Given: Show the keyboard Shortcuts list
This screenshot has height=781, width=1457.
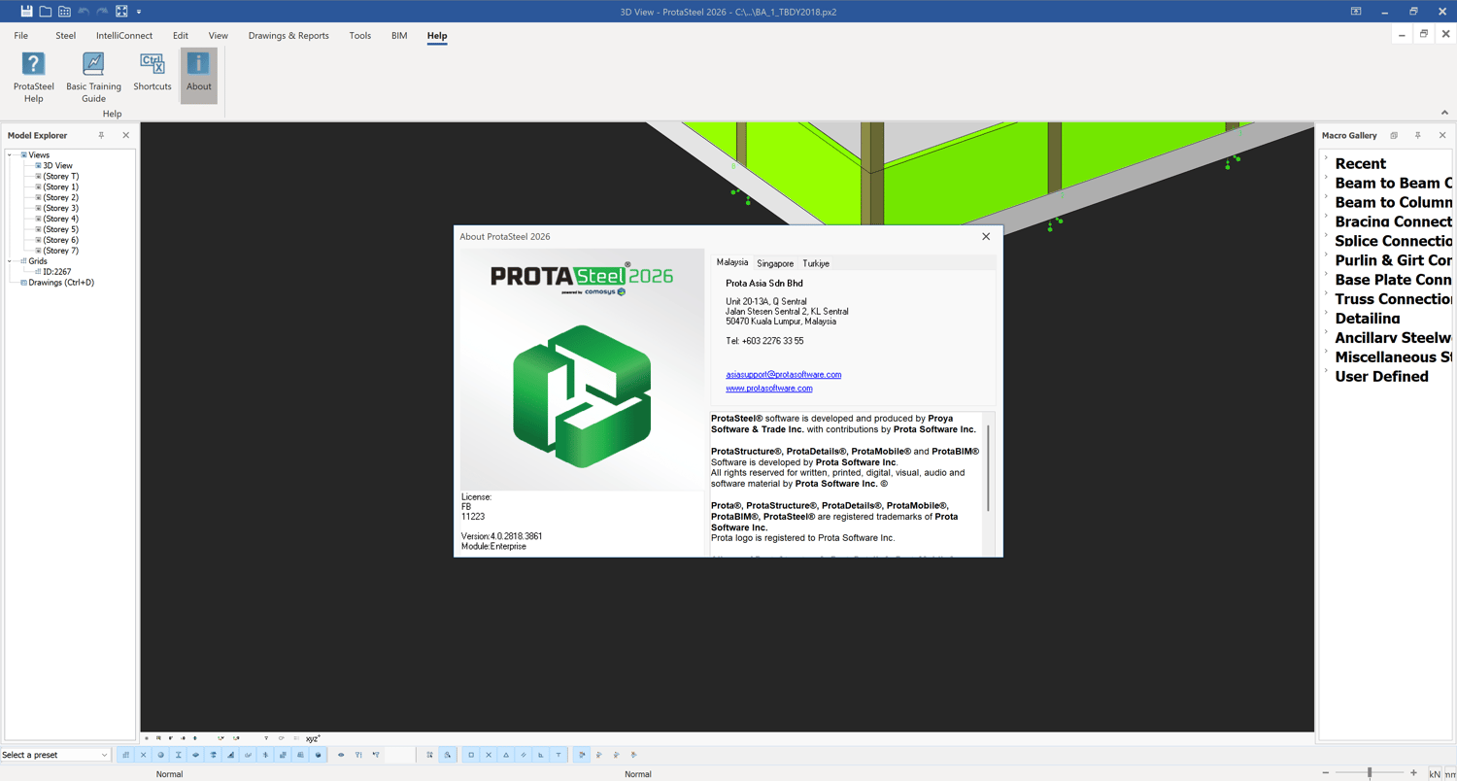Looking at the screenshot, I should pyautogui.click(x=152, y=73).
